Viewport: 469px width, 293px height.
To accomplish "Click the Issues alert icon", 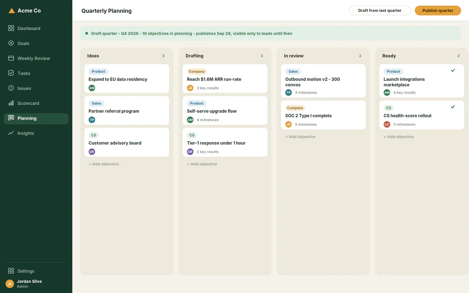I will point(11,88).
